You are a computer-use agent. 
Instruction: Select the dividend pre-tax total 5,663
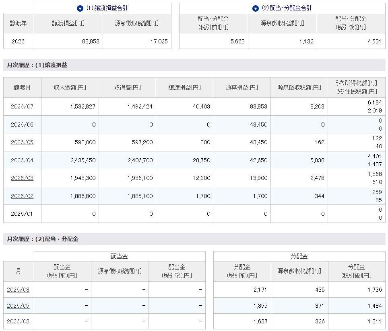(x=237, y=41)
